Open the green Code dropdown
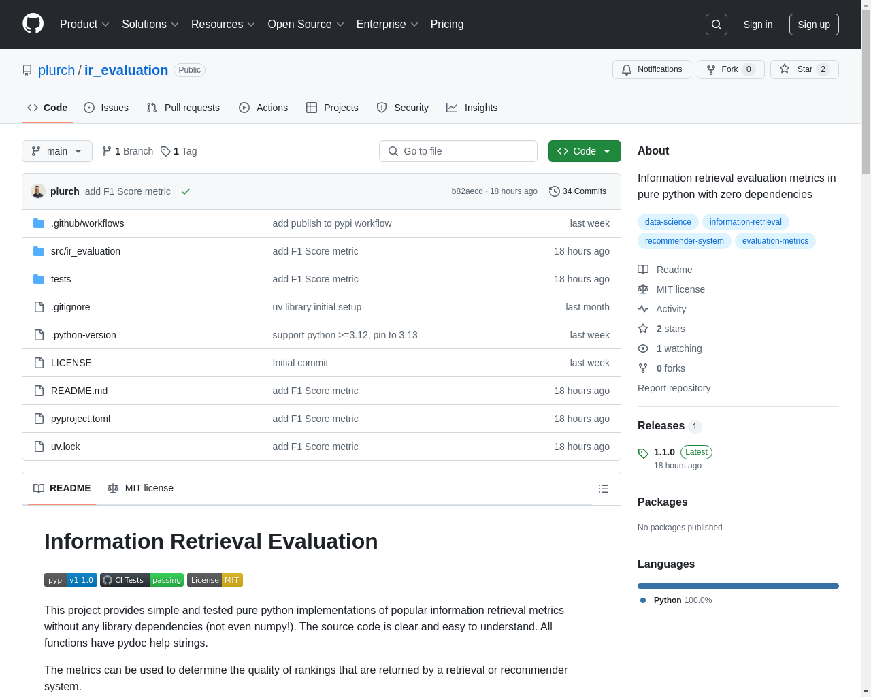 coord(585,151)
